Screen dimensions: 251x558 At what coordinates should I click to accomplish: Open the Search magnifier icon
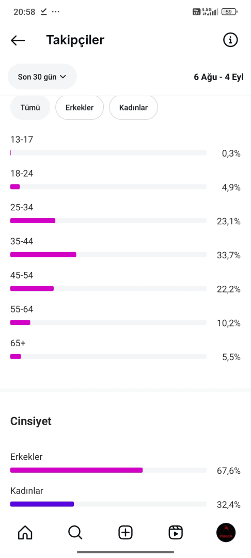point(75,533)
